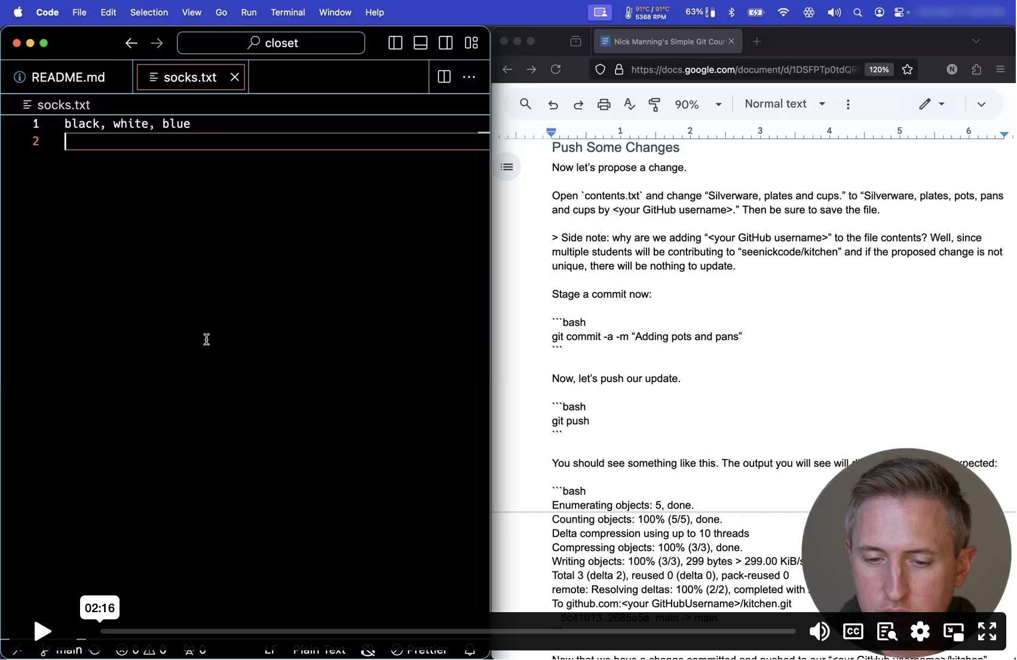Expand the browser list-all-tabs chevron
This screenshot has height=660, width=1017.
976,41
